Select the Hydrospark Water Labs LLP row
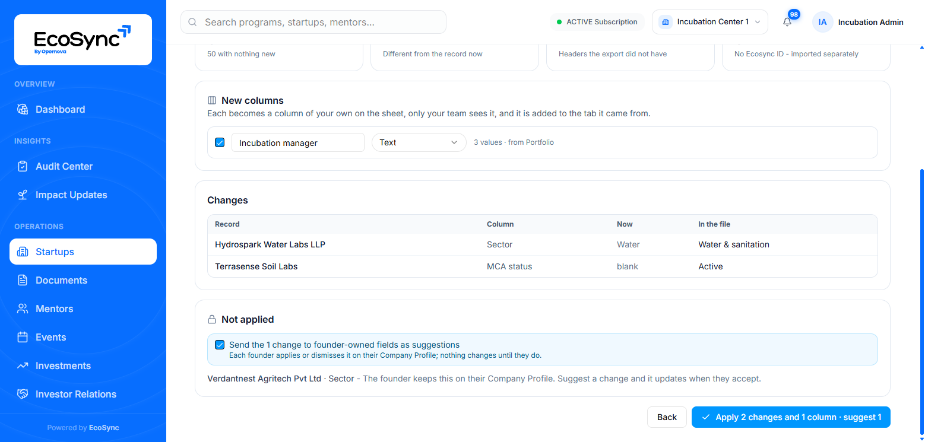This screenshot has height=442, width=925. [x=543, y=244]
